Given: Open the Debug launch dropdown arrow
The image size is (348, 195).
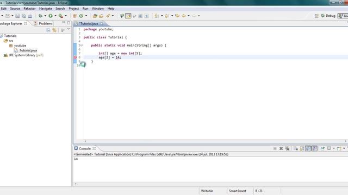Looking at the screenshot, I should pos(45,16).
